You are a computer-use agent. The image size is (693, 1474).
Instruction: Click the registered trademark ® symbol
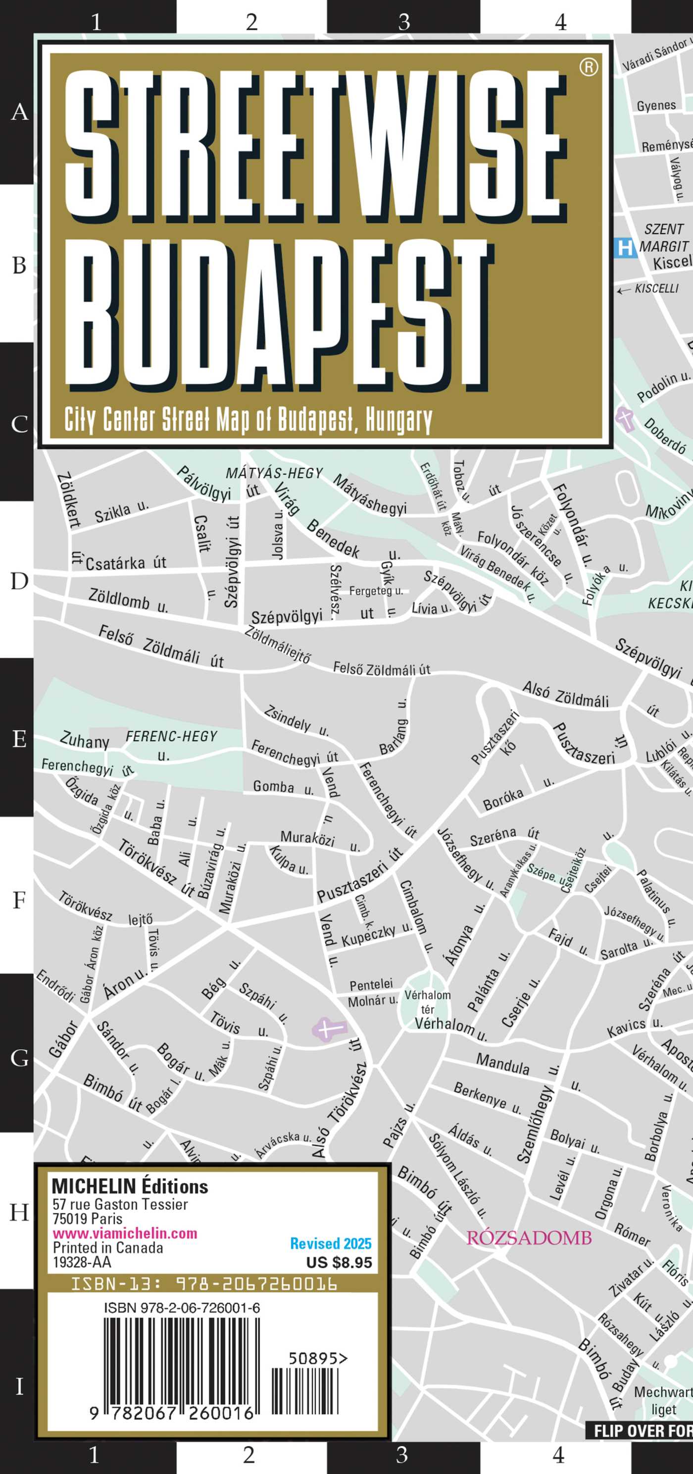tap(589, 67)
